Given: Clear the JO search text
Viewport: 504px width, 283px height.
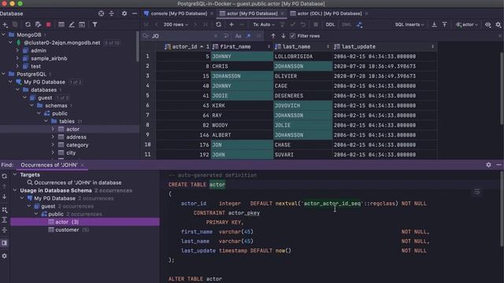Looking at the screenshot, I should point(216,35).
